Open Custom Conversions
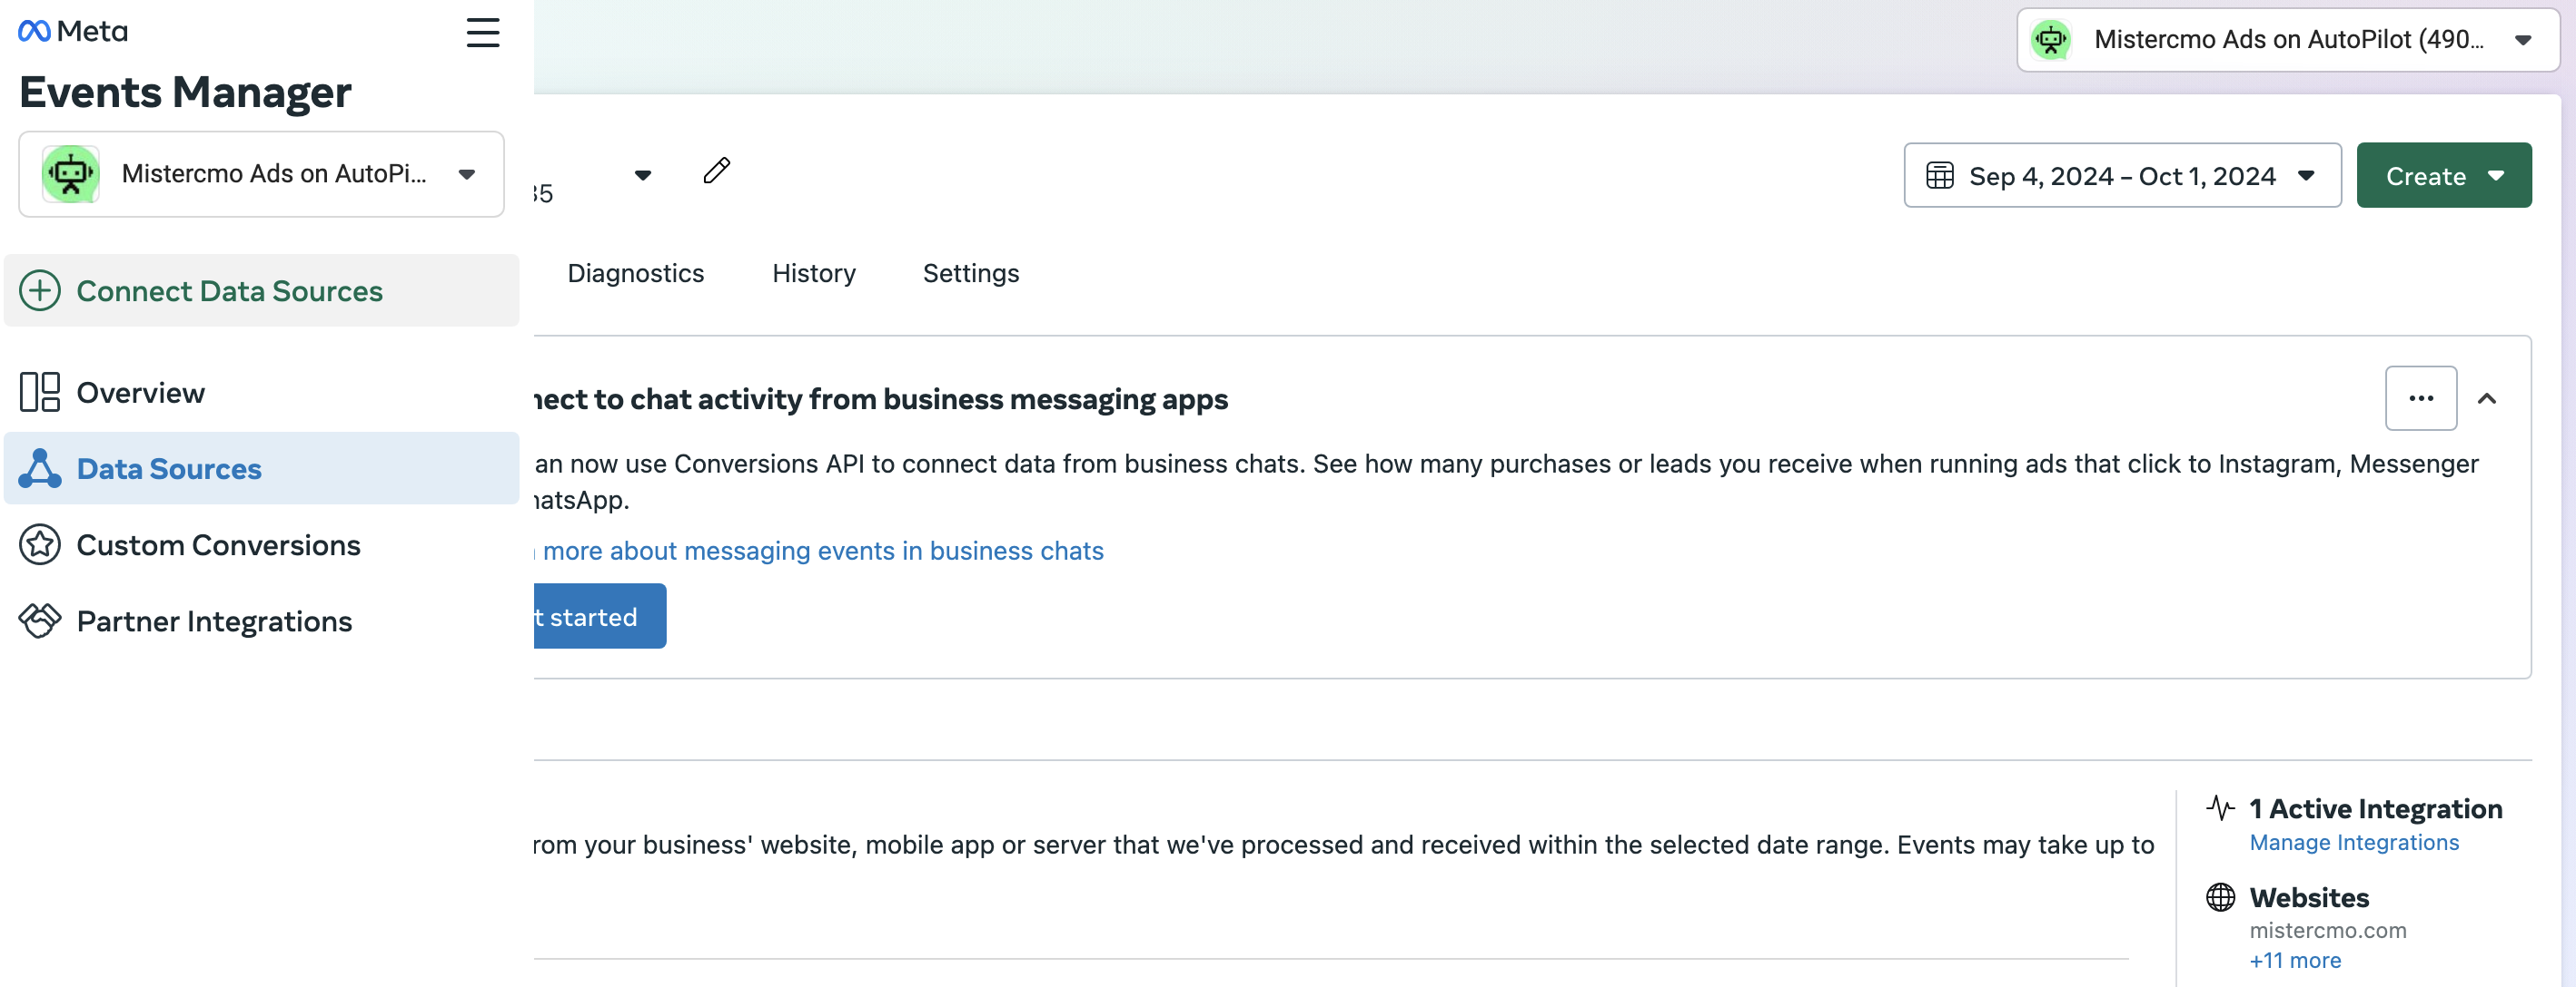2576x987 pixels. (261, 545)
